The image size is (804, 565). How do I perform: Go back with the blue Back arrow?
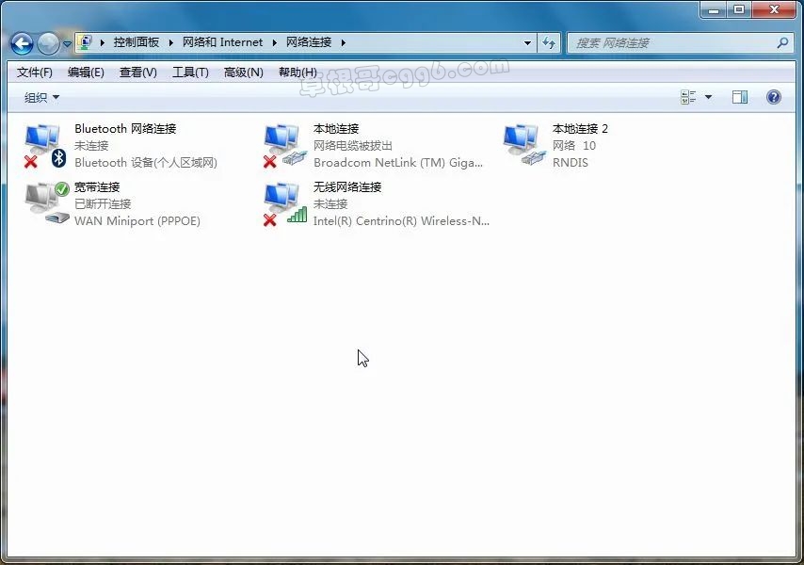22,43
